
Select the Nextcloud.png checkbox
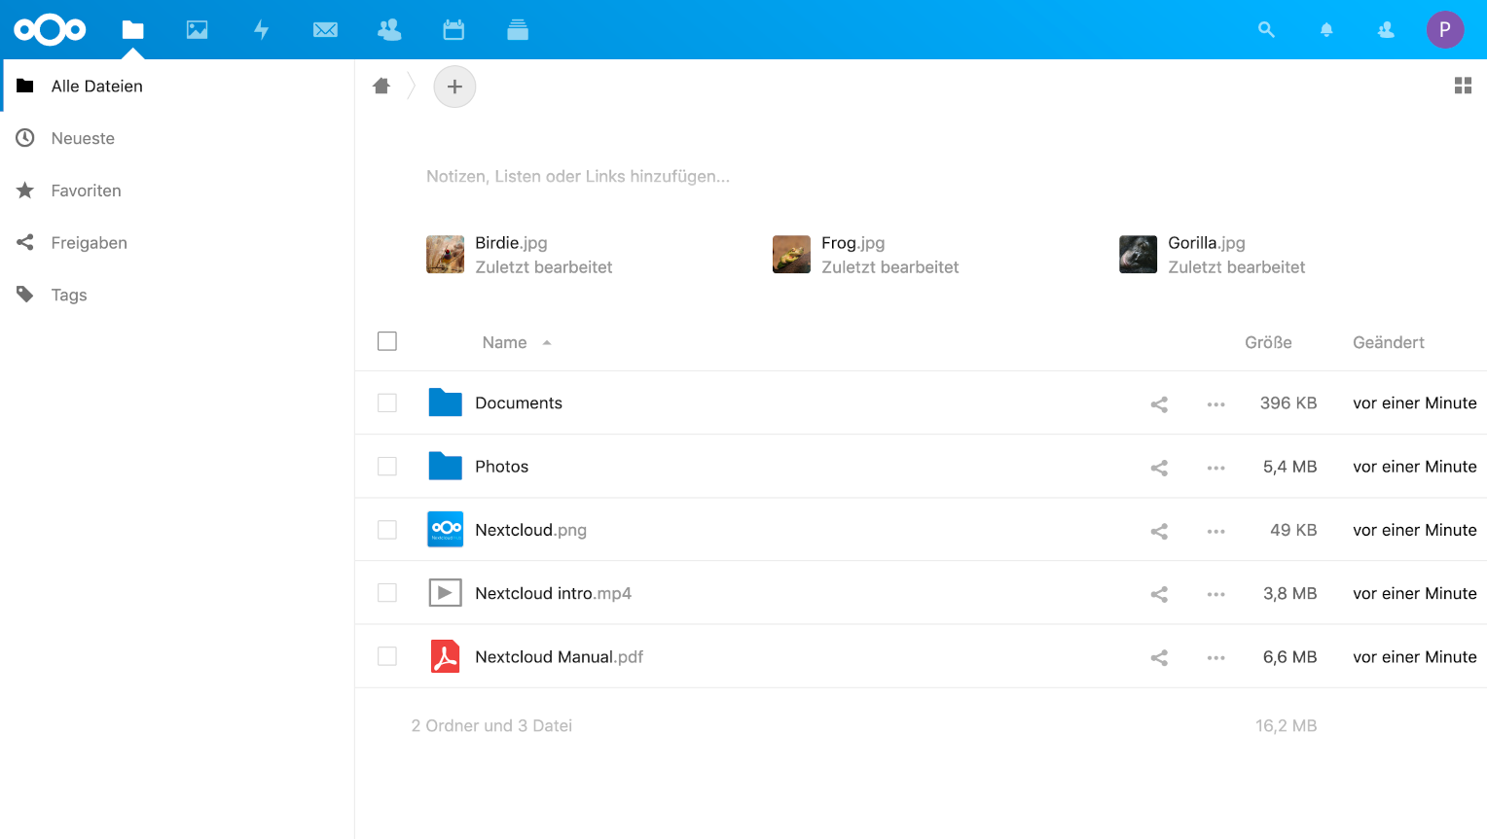click(387, 530)
